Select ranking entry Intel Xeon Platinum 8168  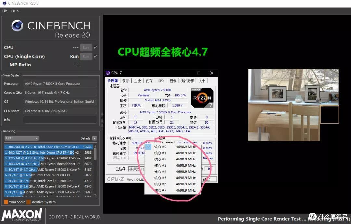(x=48, y=147)
